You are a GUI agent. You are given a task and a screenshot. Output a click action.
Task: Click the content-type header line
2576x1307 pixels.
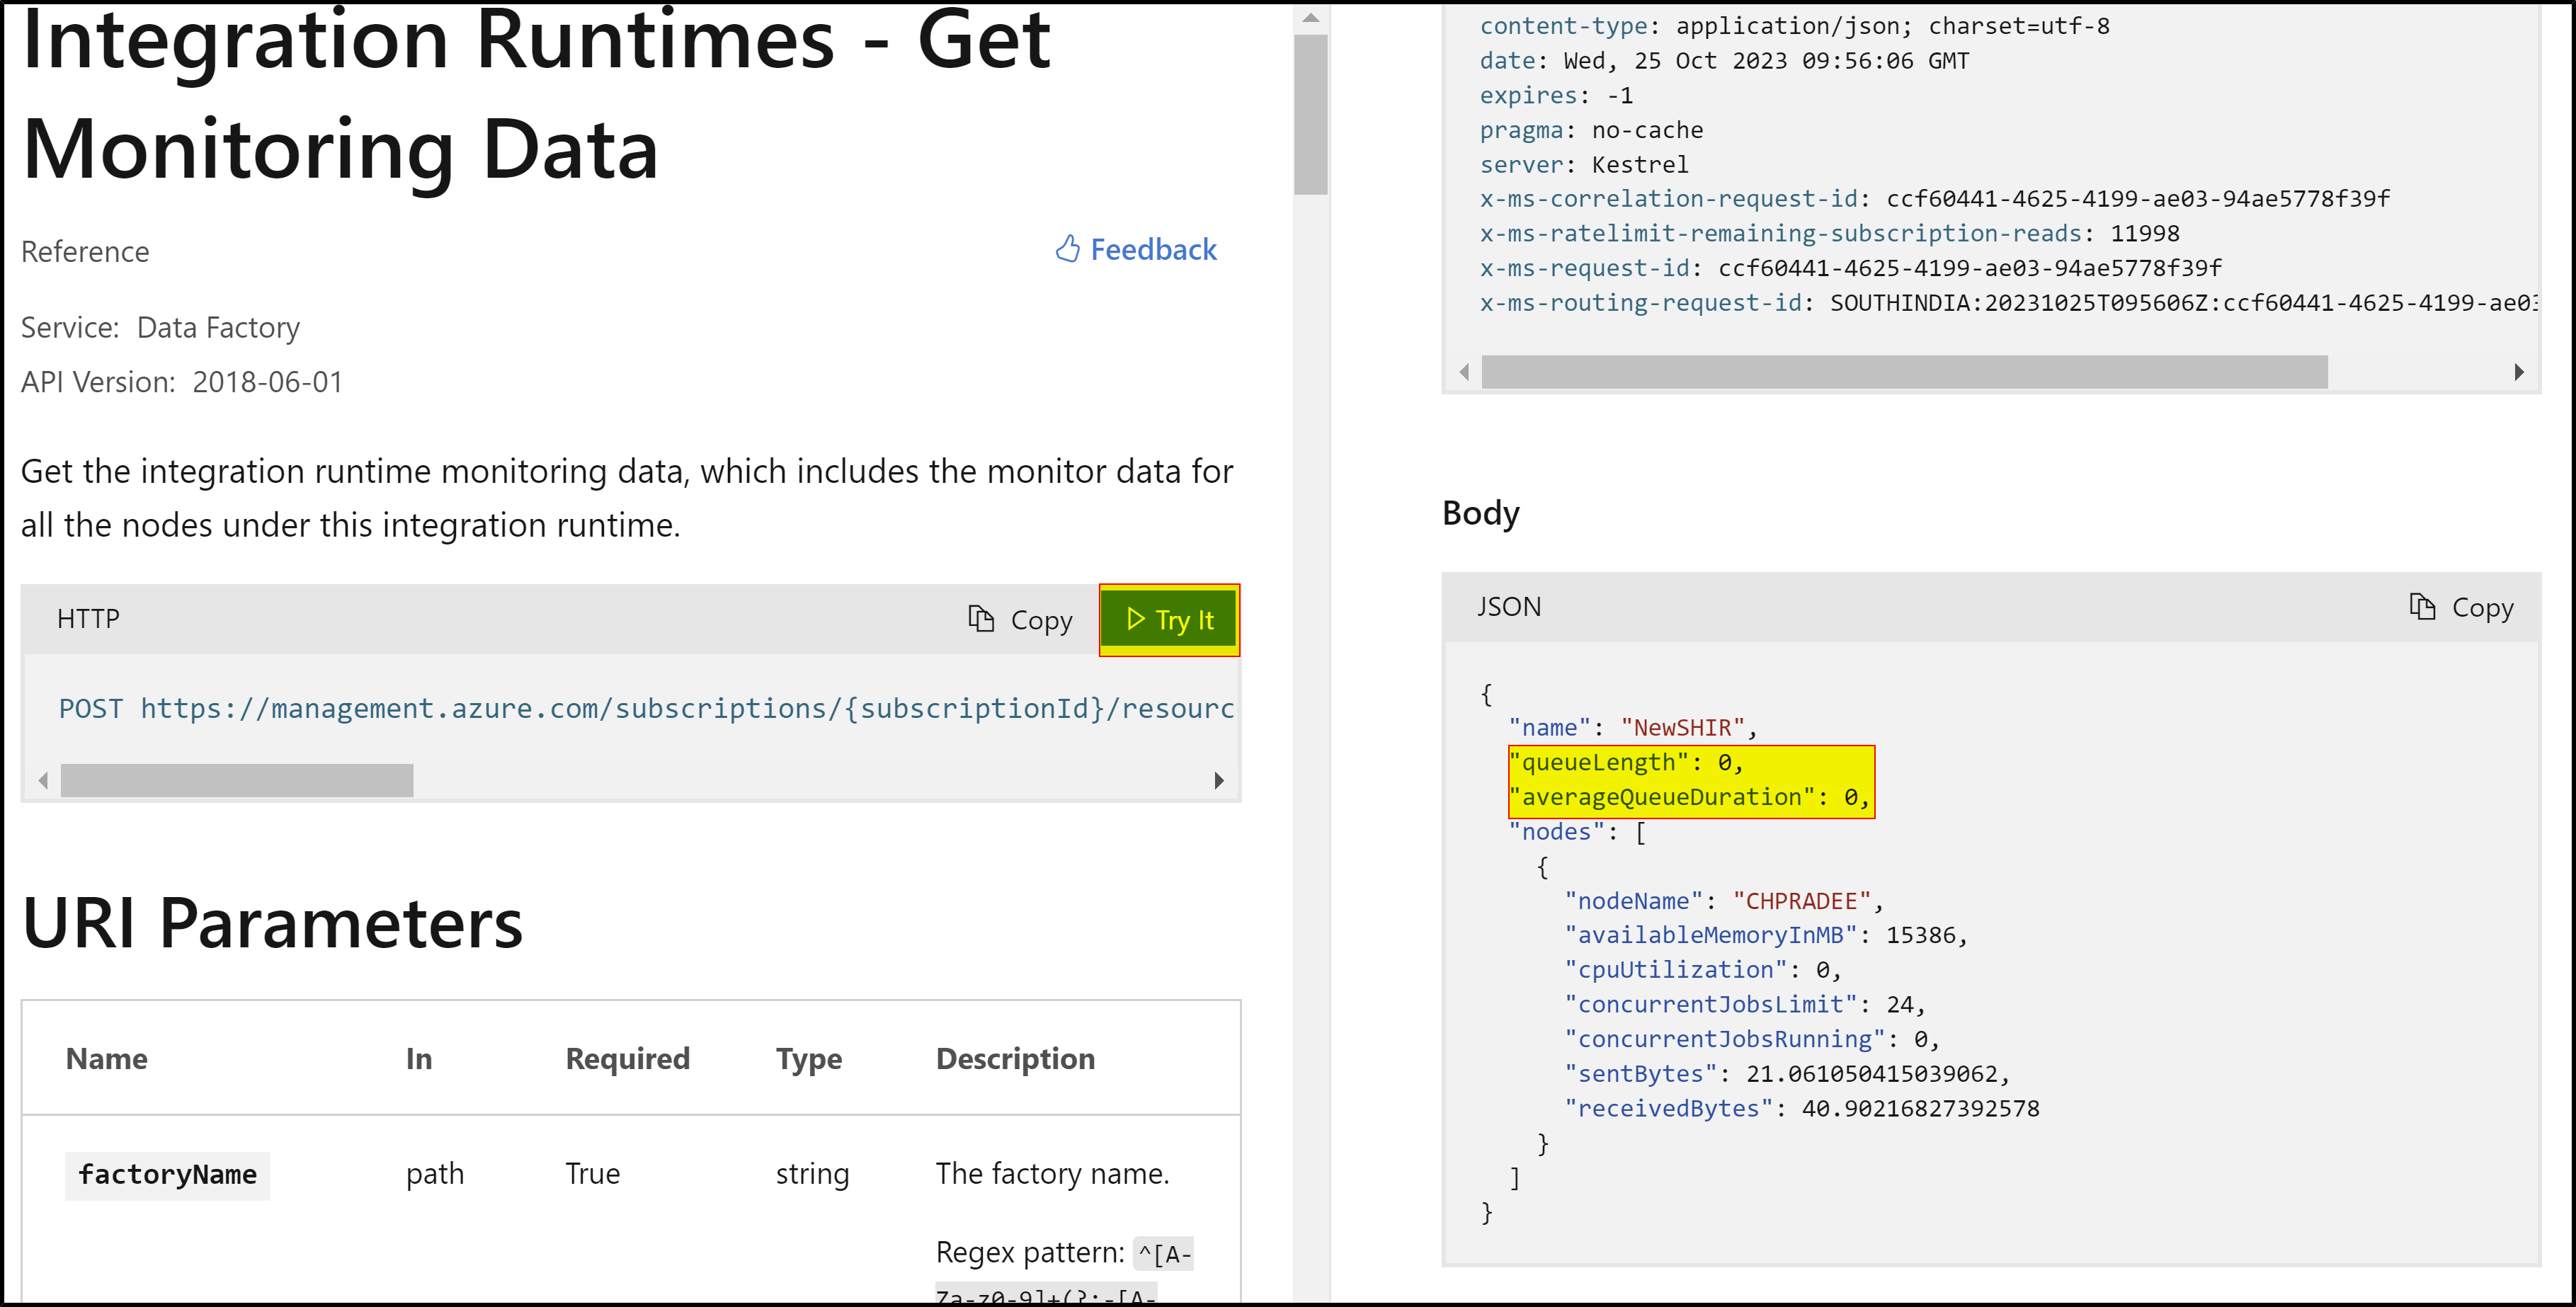(1794, 26)
